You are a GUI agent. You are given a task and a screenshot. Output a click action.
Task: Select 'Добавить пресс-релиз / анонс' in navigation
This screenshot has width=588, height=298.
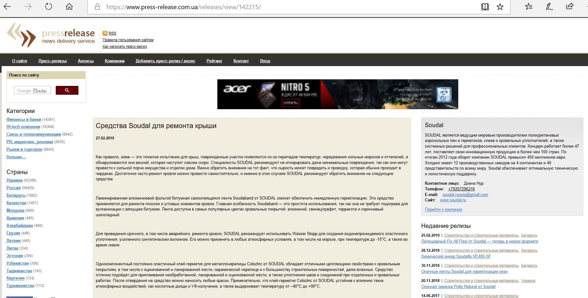pos(165,61)
